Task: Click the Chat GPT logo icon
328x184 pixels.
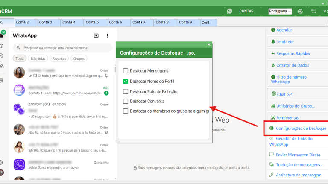Action: point(274,93)
